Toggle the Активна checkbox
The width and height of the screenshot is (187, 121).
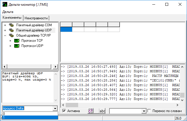pos(65,111)
